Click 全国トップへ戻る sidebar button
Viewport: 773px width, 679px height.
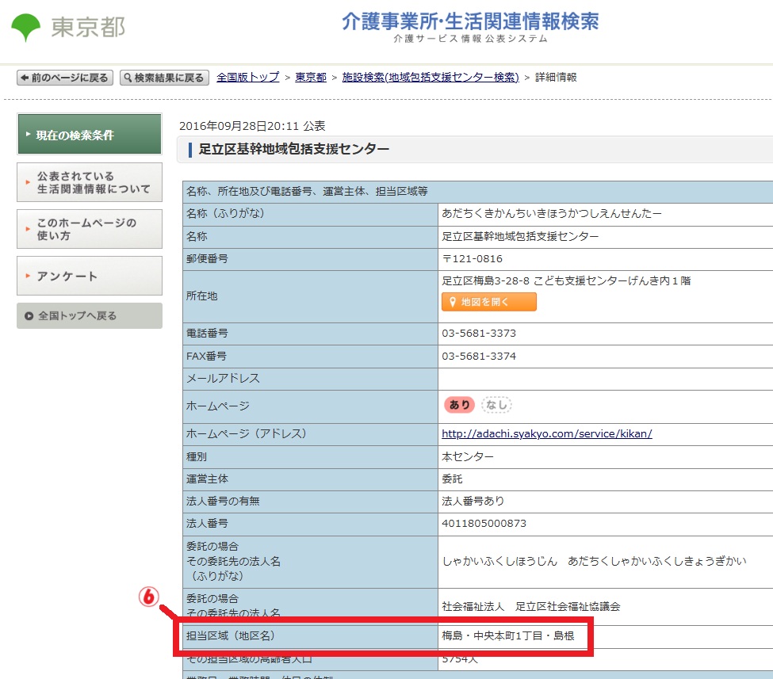90,316
